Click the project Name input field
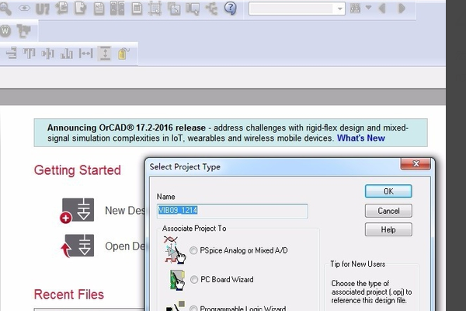466x311 pixels. coord(232,211)
